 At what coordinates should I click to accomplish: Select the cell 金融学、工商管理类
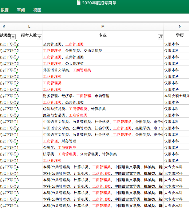click(x=60, y=148)
